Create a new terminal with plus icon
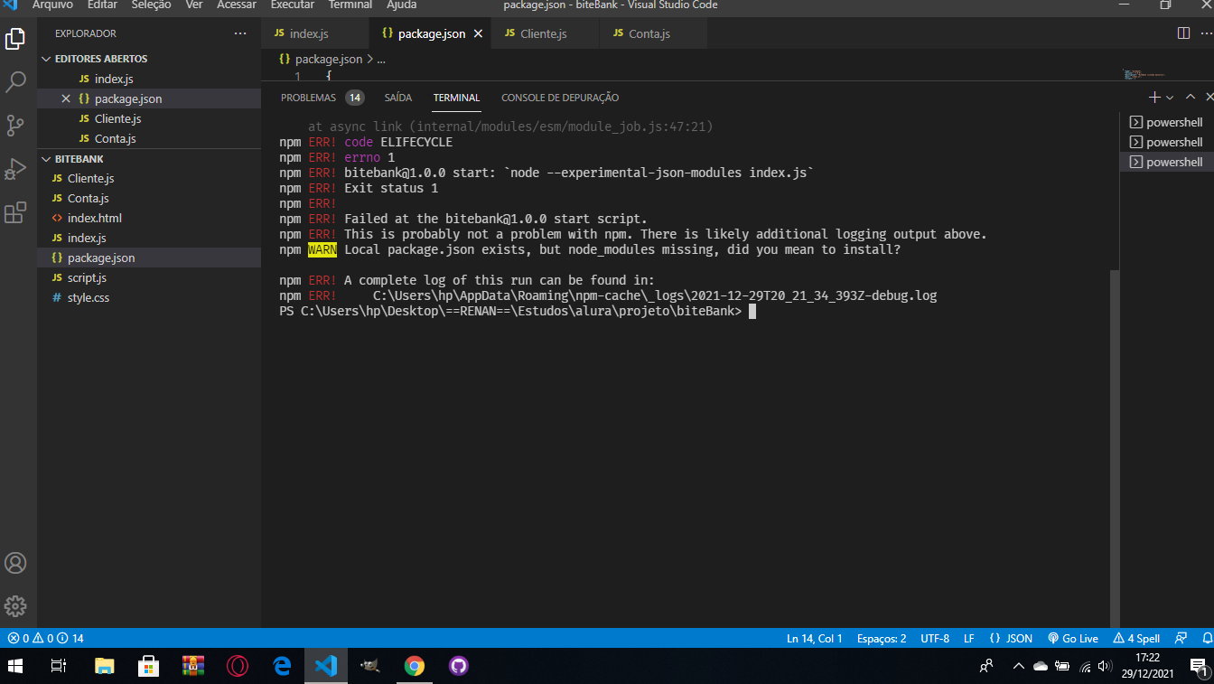 (1154, 97)
